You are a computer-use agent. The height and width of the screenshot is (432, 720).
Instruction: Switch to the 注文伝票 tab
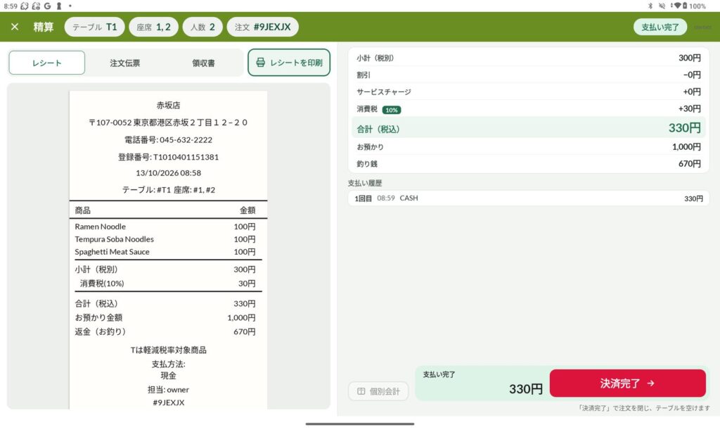click(125, 63)
